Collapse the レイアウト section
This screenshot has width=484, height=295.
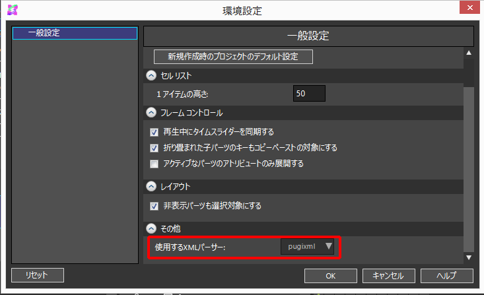tap(151, 186)
